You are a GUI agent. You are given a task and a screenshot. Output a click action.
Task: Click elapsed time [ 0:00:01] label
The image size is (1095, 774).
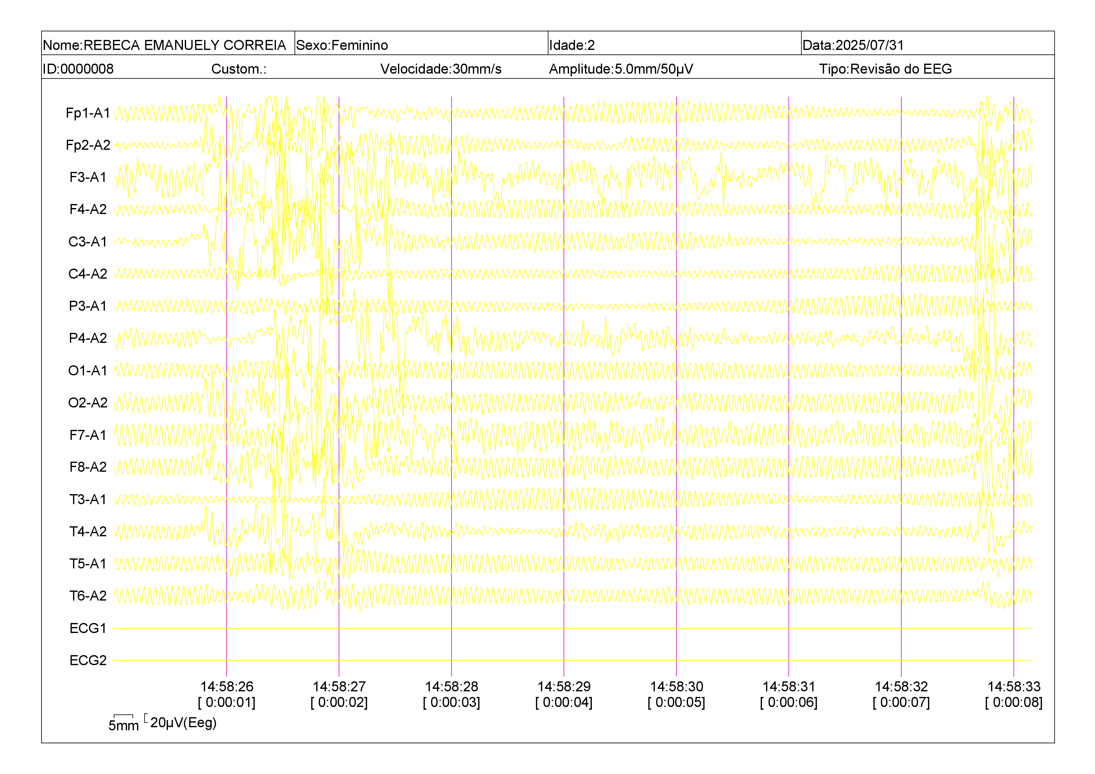[227, 703]
